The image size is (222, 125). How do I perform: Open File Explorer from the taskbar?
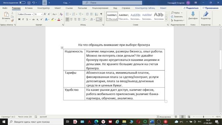point(124,122)
